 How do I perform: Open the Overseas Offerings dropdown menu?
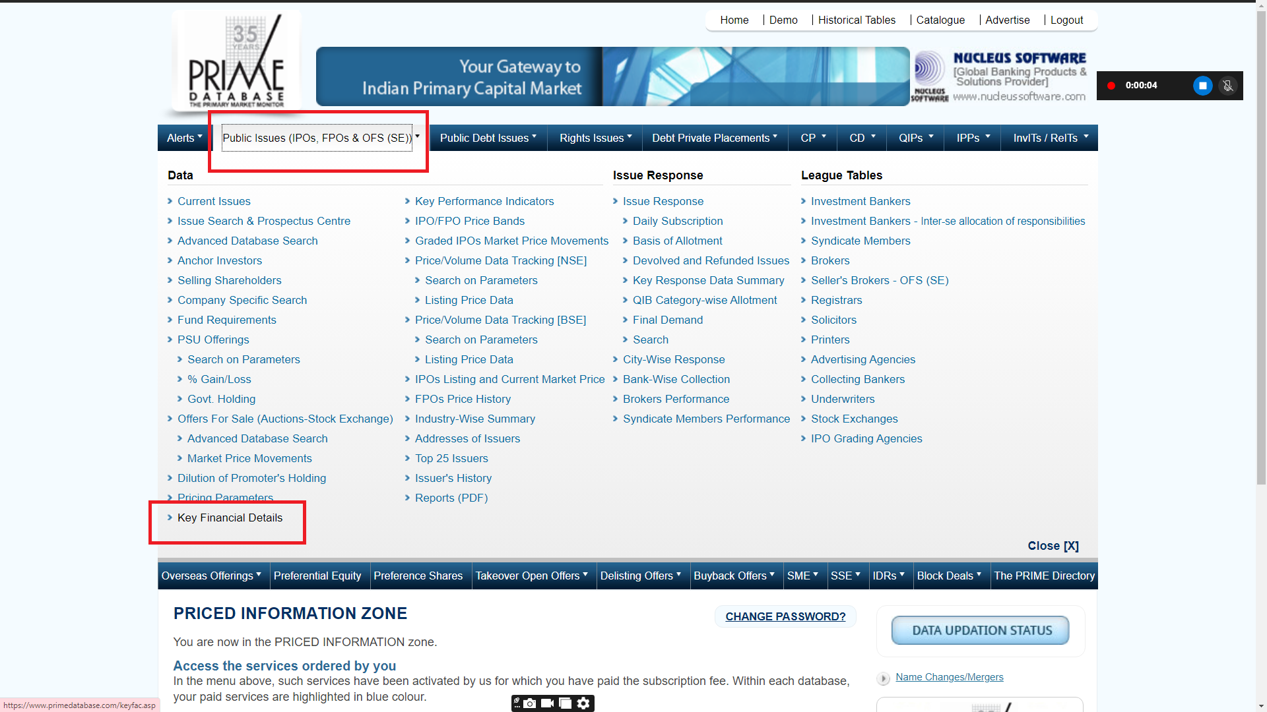pyautogui.click(x=211, y=576)
